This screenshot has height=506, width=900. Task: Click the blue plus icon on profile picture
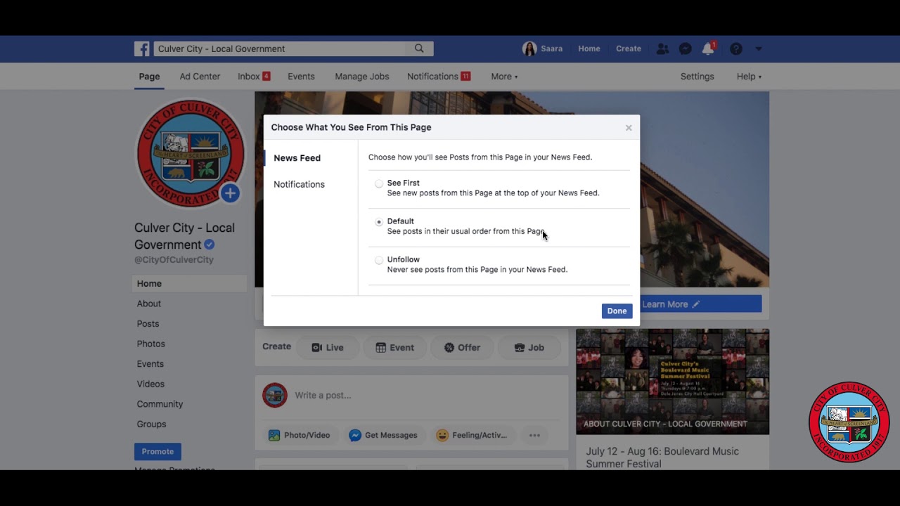230,193
